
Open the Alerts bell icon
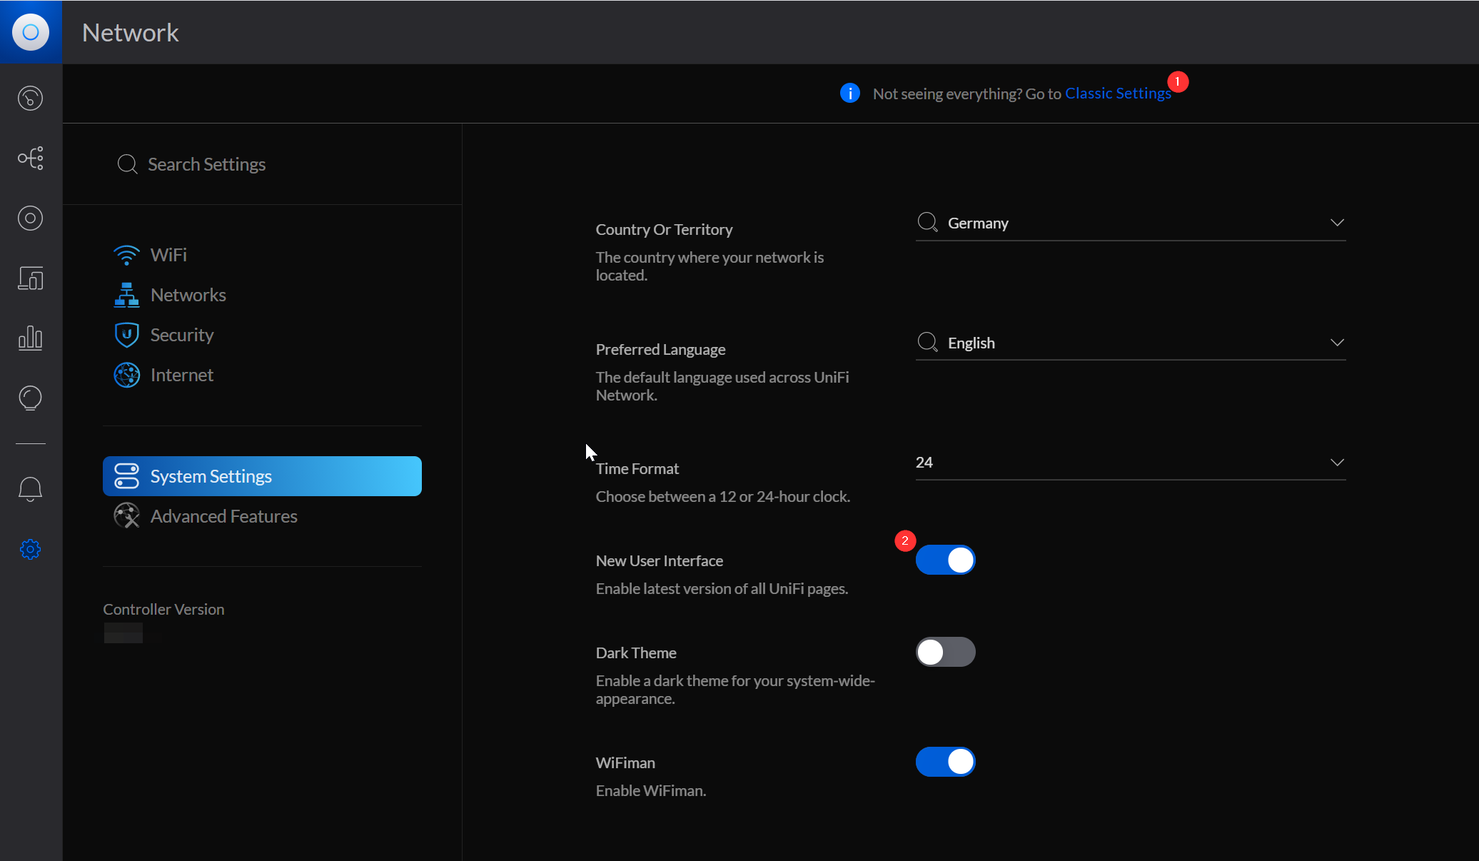tap(30, 489)
